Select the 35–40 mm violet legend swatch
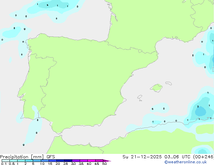 pos(84,161)
